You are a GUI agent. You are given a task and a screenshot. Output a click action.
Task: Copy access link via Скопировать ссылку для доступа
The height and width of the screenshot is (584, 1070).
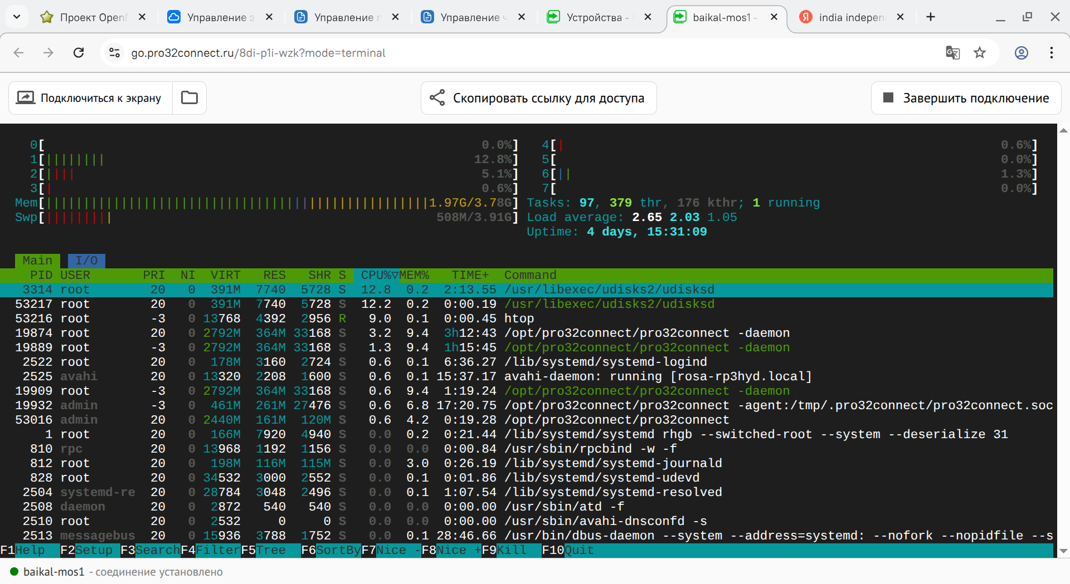(x=538, y=98)
